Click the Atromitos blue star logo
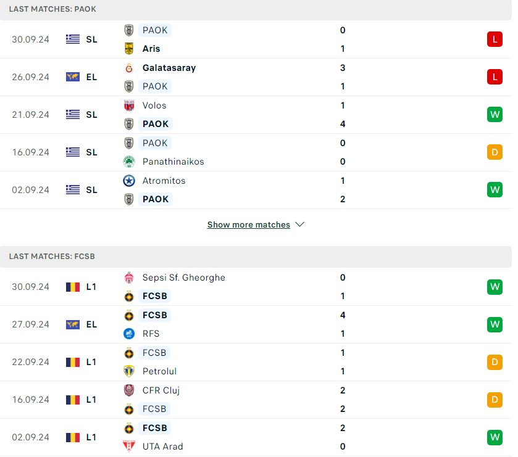Screen dimensions: 518x457 129,181
